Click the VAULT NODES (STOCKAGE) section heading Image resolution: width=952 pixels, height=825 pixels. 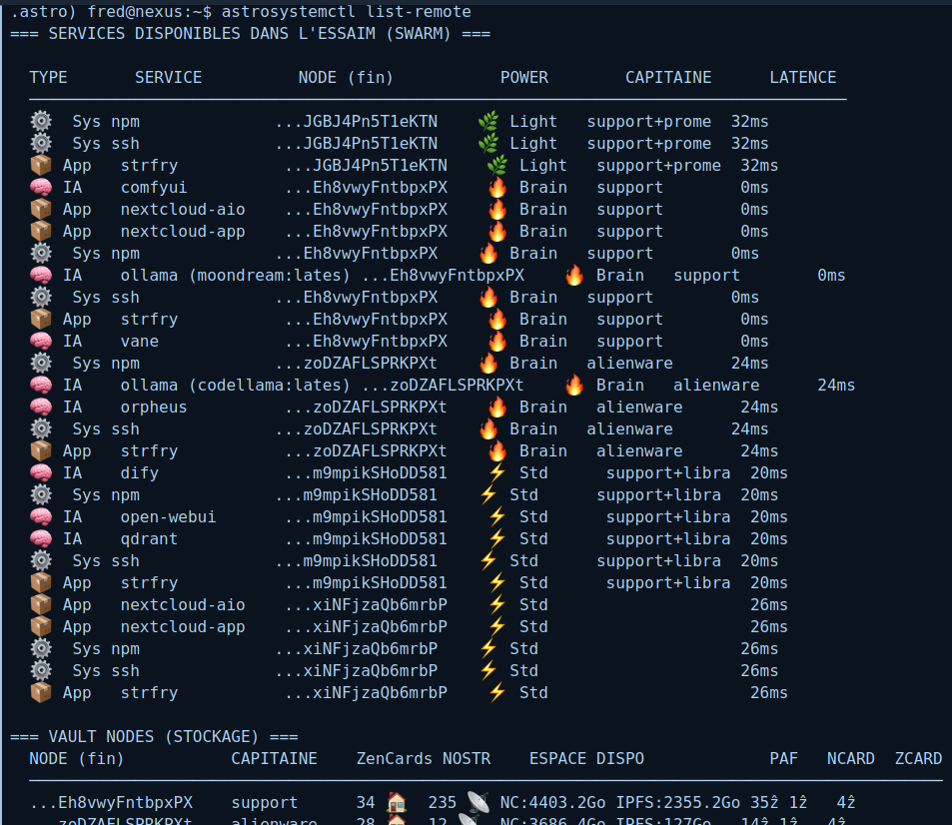click(154, 736)
